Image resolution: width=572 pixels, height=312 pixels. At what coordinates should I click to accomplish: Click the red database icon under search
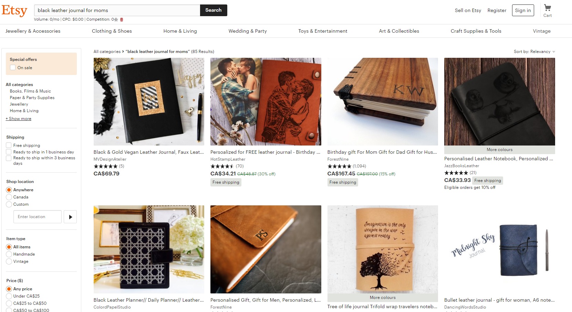(122, 20)
